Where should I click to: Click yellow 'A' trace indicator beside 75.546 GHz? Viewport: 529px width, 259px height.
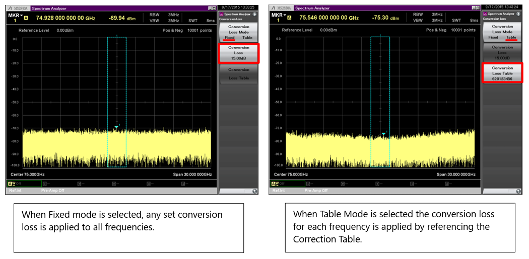(289, 18)
